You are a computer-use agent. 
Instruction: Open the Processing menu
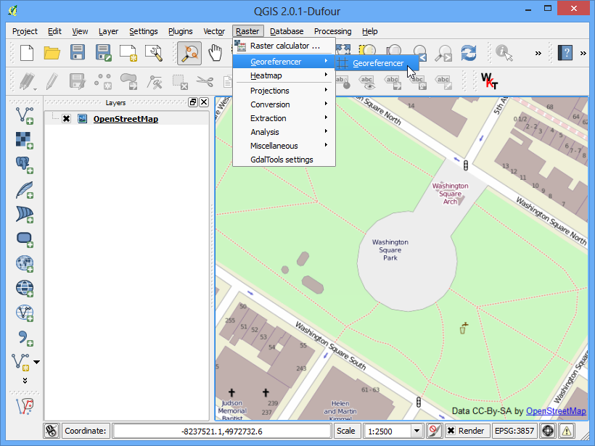(x=332, y=31)
